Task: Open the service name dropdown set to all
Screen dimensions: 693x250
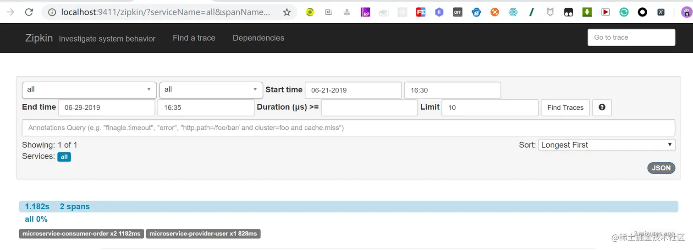Action: (x=89, y=90)
